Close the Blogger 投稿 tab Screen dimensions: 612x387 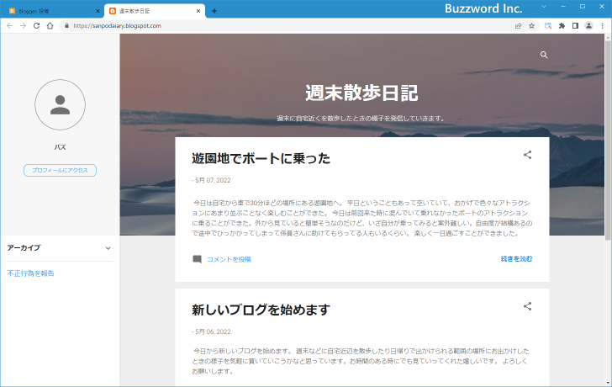tap(98, 11)
